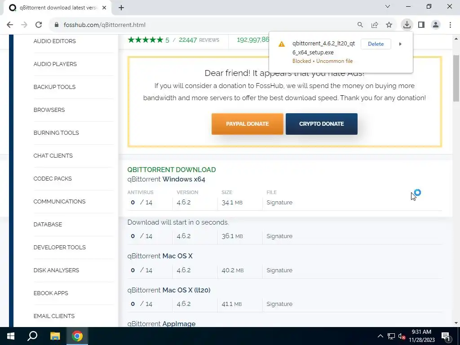Show hidden system tray icons
This screenshot has height=345, width=460.
[x=380, y=336]
